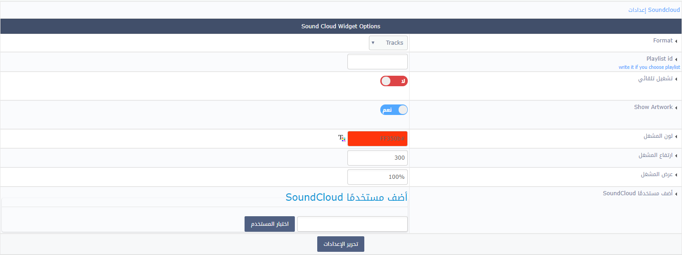Click the تحرير الإعدادات save button
Viewport: 682px width, 255px height.
pos(341,244)
